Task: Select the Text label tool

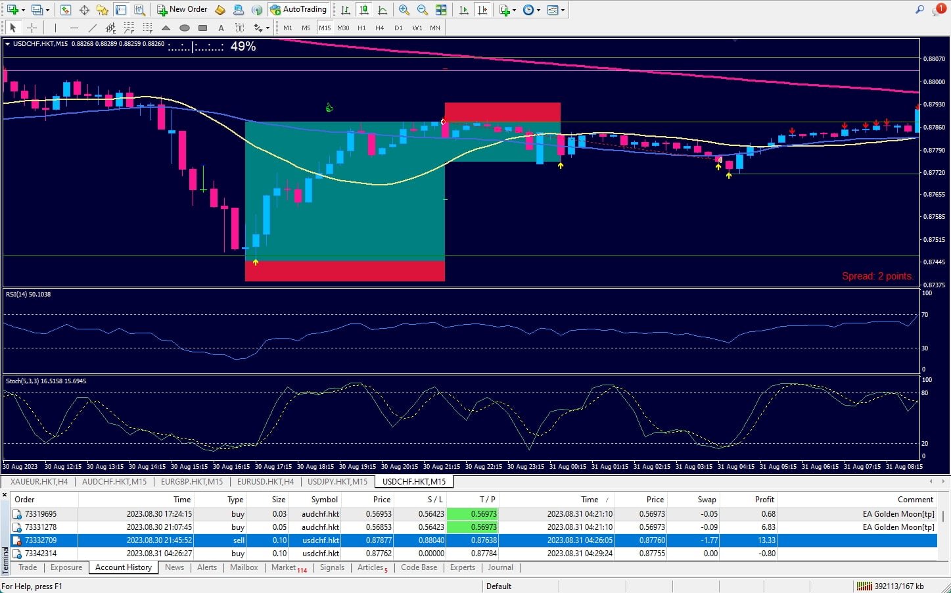Action: pos(221,28)
